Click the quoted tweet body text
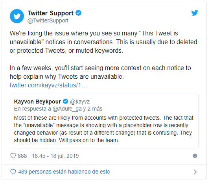This screenshot has width=208, height=183. point(103,129)
